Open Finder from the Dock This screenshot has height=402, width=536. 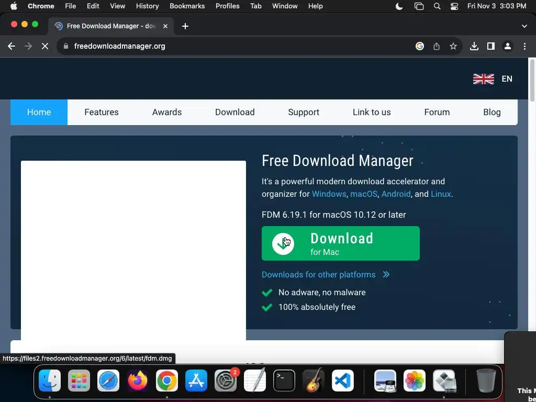(50, 381)
